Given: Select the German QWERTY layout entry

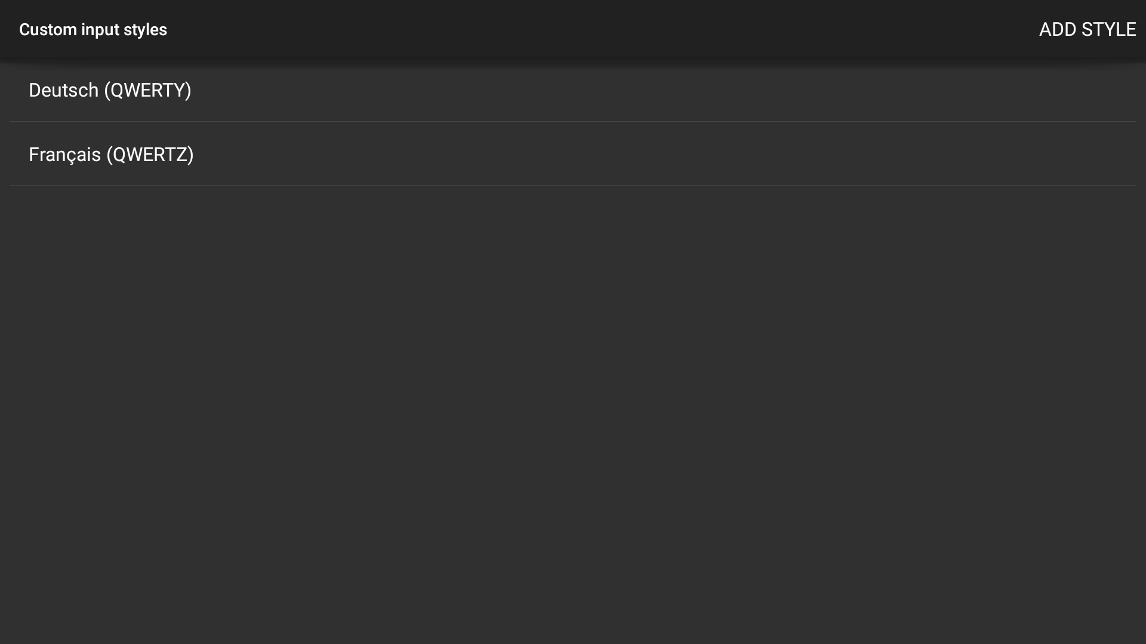Looking at the screenshot, I should tap(573, 90).
